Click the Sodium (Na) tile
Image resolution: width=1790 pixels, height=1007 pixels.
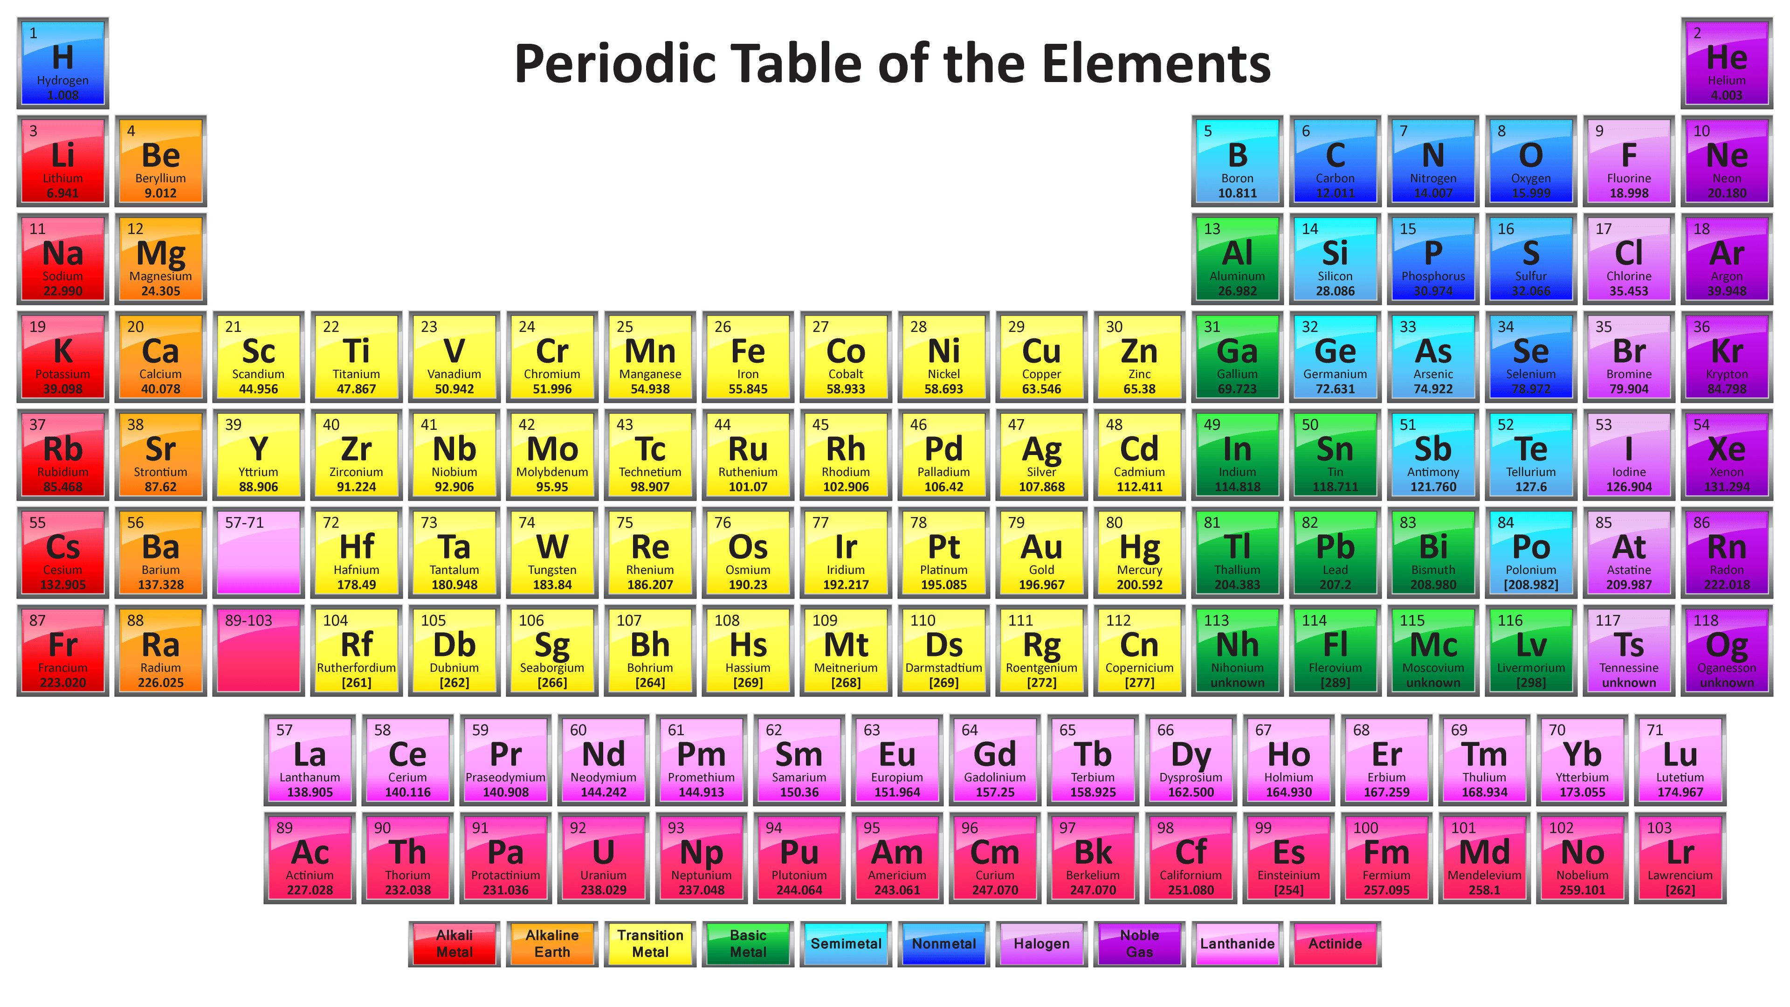click(62, 259)
